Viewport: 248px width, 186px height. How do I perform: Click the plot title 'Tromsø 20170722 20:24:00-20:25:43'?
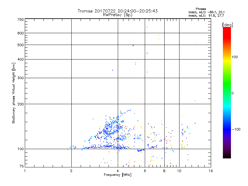pos(117,11)
